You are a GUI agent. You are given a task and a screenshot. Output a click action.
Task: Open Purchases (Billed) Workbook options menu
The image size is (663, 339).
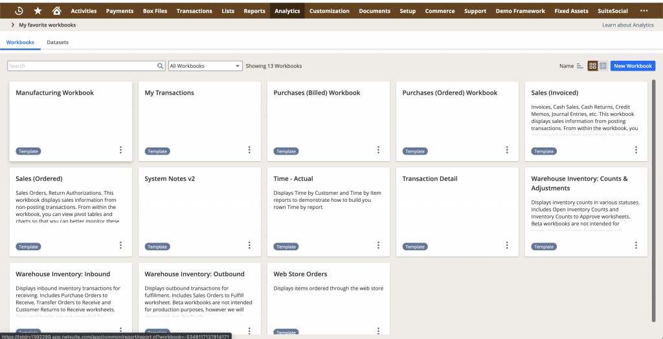pos(378,149)
